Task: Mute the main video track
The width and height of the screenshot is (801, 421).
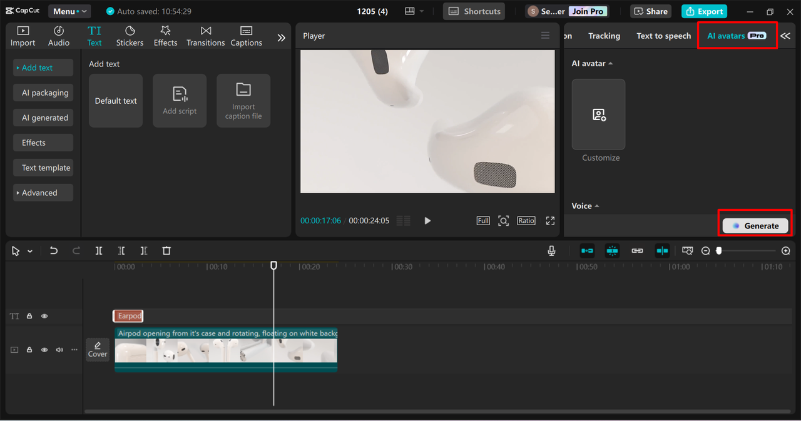Action: click(x=59, y=350)
